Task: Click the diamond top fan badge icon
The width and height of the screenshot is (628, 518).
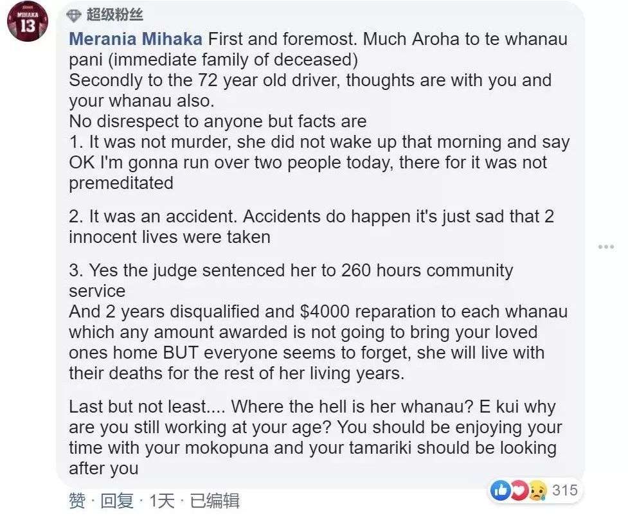Action: (75, 15)
